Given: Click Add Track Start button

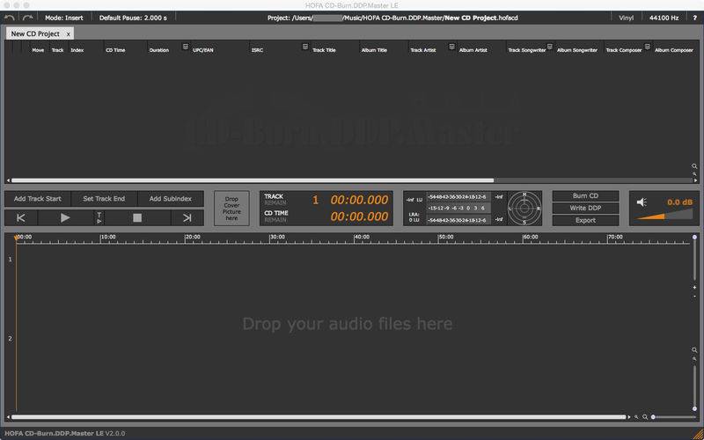Looking at the screenshot, I should 38,199.
